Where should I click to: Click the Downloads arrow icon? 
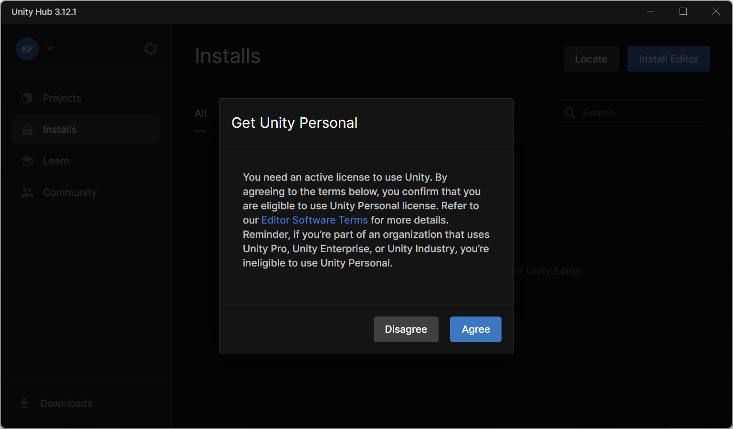[x=24, y=403]
